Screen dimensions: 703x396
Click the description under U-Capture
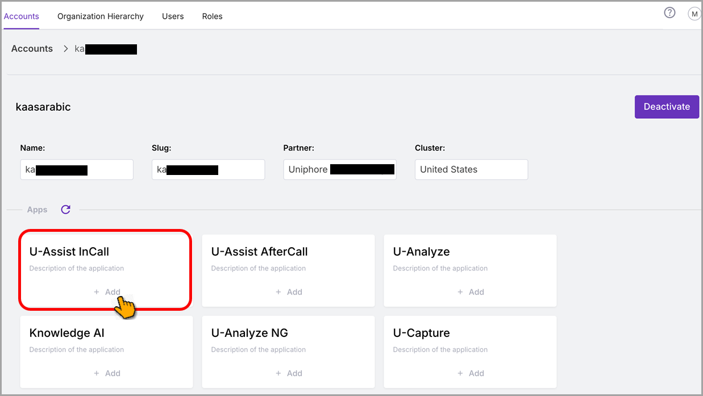tap(440, 349)
